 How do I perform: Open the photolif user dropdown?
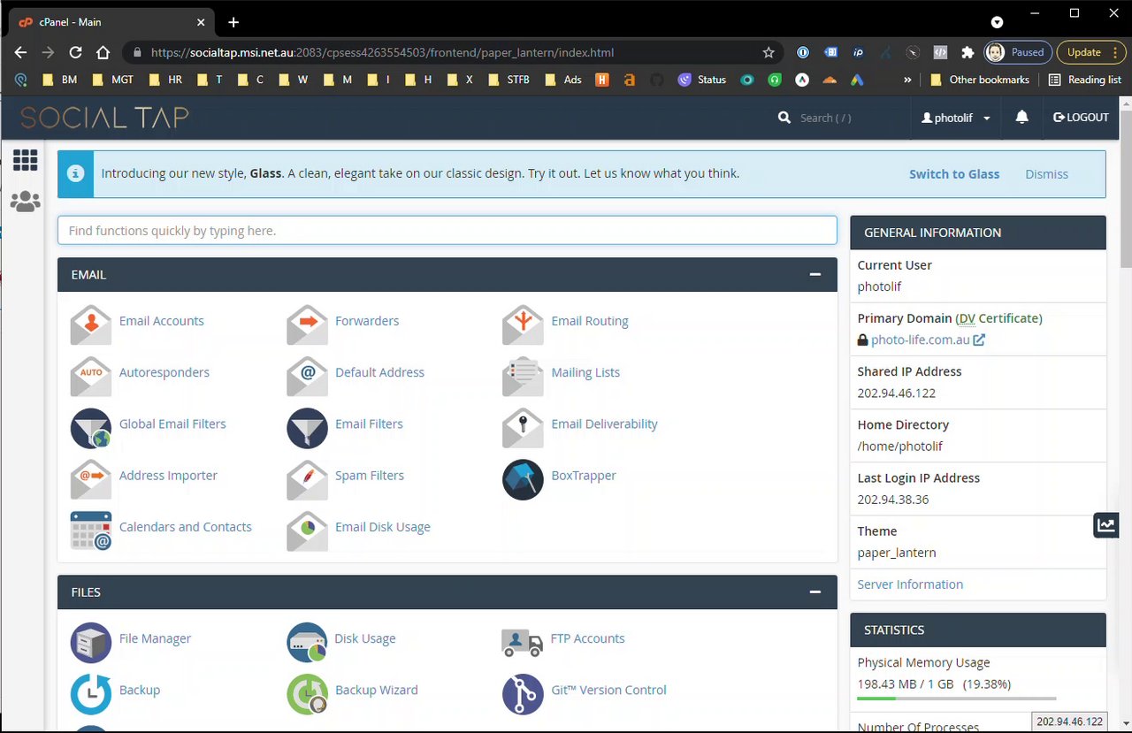click(x=956, y=118)
